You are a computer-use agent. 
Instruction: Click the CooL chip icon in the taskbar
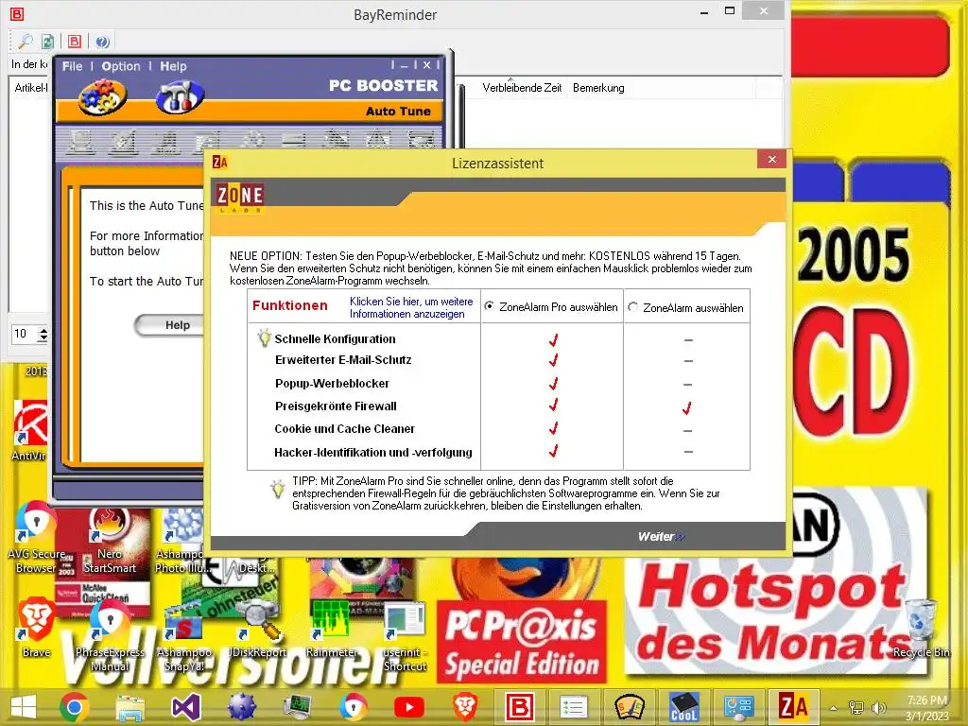point(683,707)
